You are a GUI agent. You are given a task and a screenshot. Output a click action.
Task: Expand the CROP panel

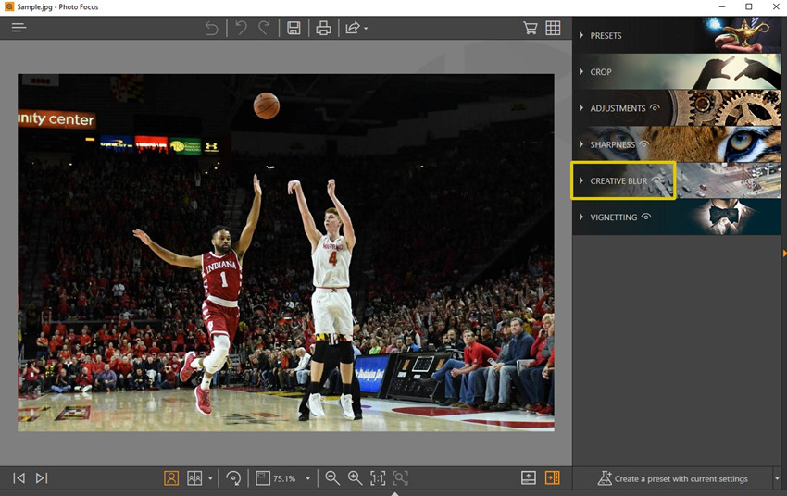tap(677, 72)
